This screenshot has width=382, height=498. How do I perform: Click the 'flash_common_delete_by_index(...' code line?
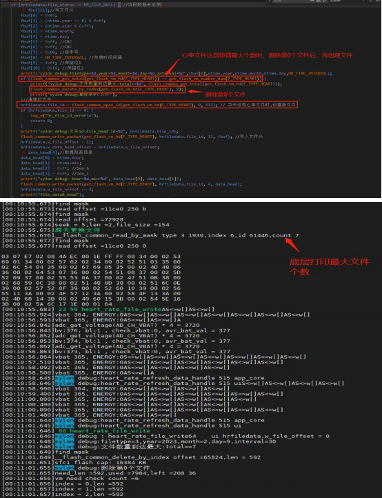tap(107, 89)
